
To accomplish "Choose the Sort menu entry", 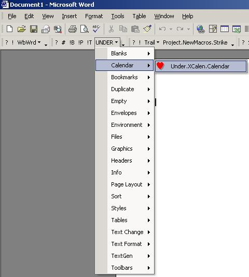I will (x=125, y=196).
